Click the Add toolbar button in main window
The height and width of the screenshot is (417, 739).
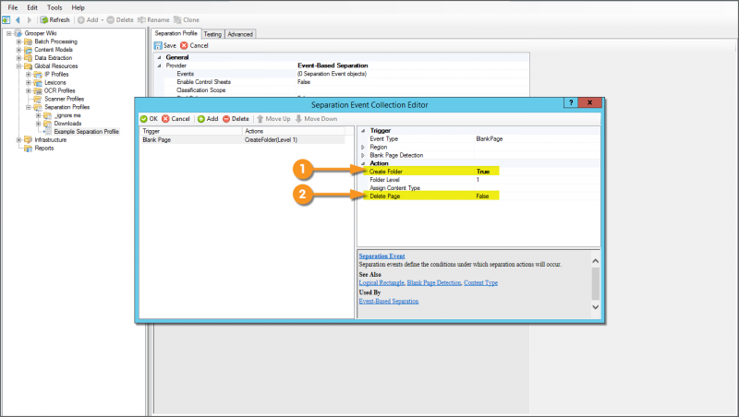pyautogui.click(x=90, y=19)
